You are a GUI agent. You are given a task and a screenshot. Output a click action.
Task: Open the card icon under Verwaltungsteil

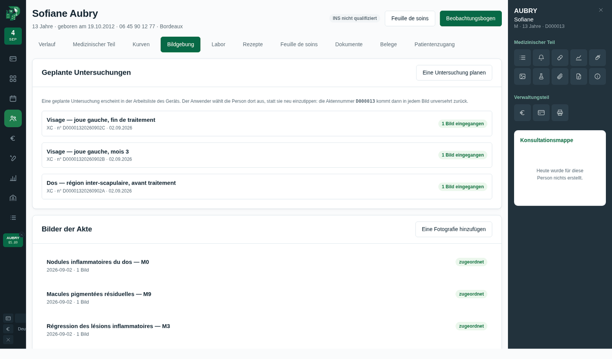[x=541, y=113]
